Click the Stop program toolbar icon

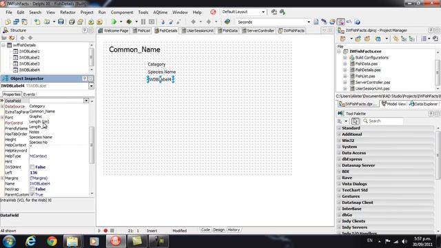pyautogui.click(x=152, y=21)
